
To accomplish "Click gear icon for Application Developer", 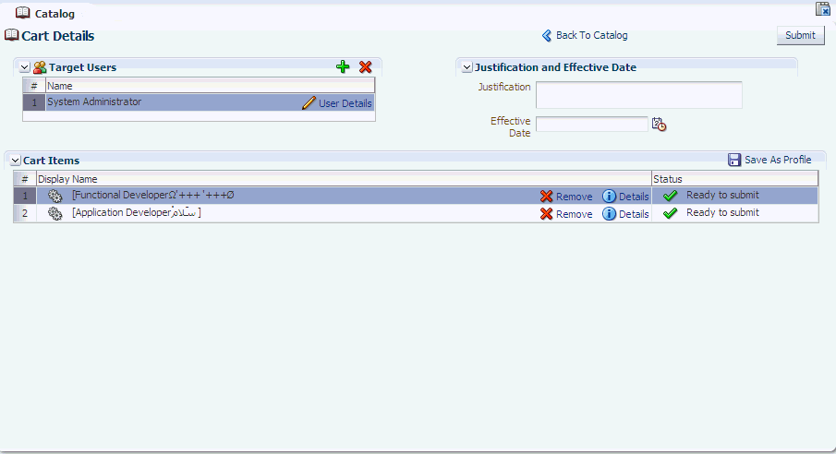I will click(x=55, y=214).
